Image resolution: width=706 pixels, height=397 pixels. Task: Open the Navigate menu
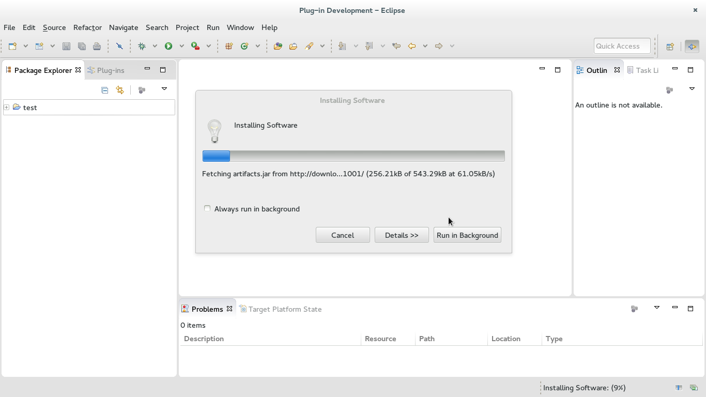(124, 27)
